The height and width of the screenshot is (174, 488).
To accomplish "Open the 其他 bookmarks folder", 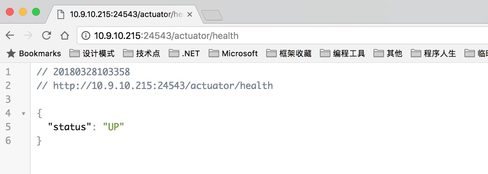I will 388,53.
